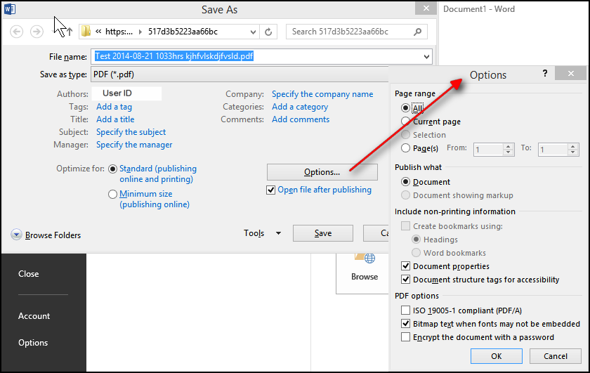Select Current page radio button
Image resolution: width=590 pixels, height=373 pixels.
point(405,122)
